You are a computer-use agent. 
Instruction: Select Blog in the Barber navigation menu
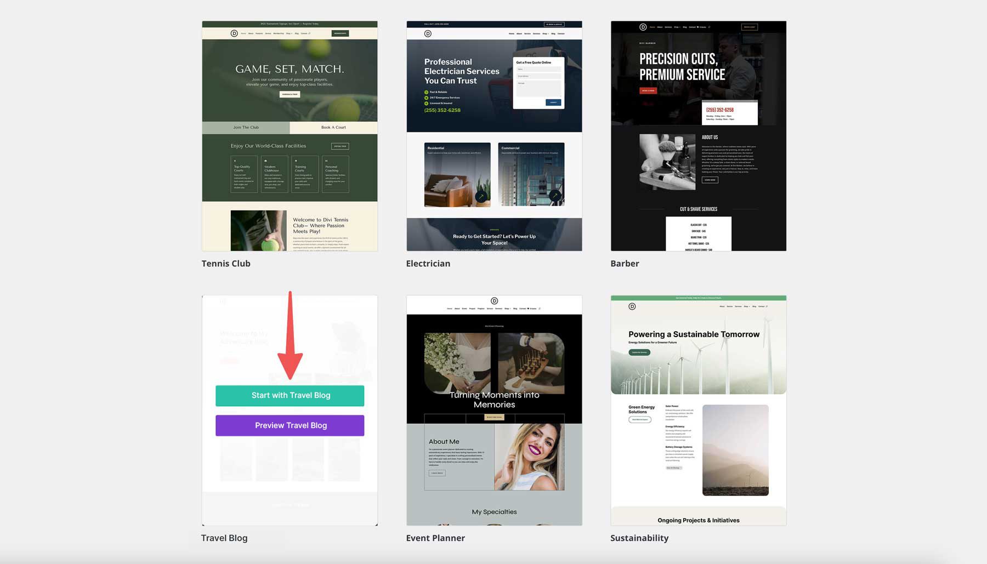[684, 27]
